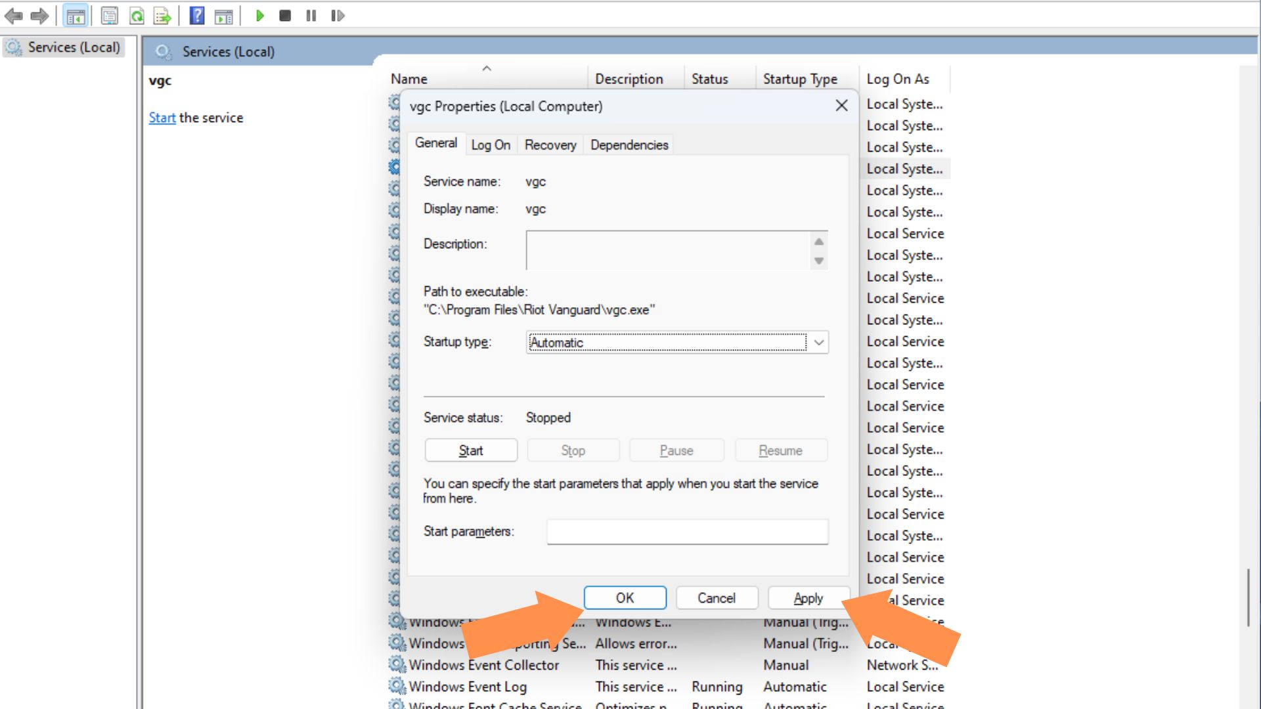Switch to the Log On tab
1261x709 pixels.
[490, 144]
